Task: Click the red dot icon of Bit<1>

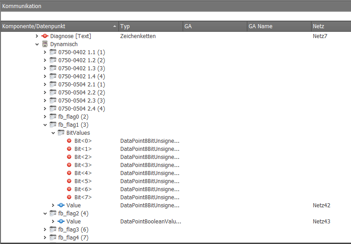Action: tap(69, 149)
